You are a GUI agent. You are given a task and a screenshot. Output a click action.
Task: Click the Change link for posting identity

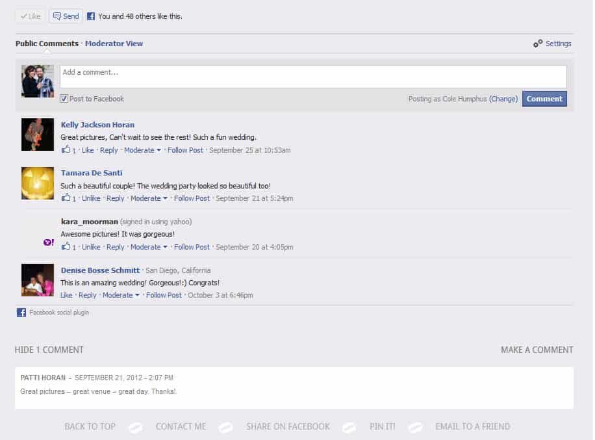tap(503, 99)
